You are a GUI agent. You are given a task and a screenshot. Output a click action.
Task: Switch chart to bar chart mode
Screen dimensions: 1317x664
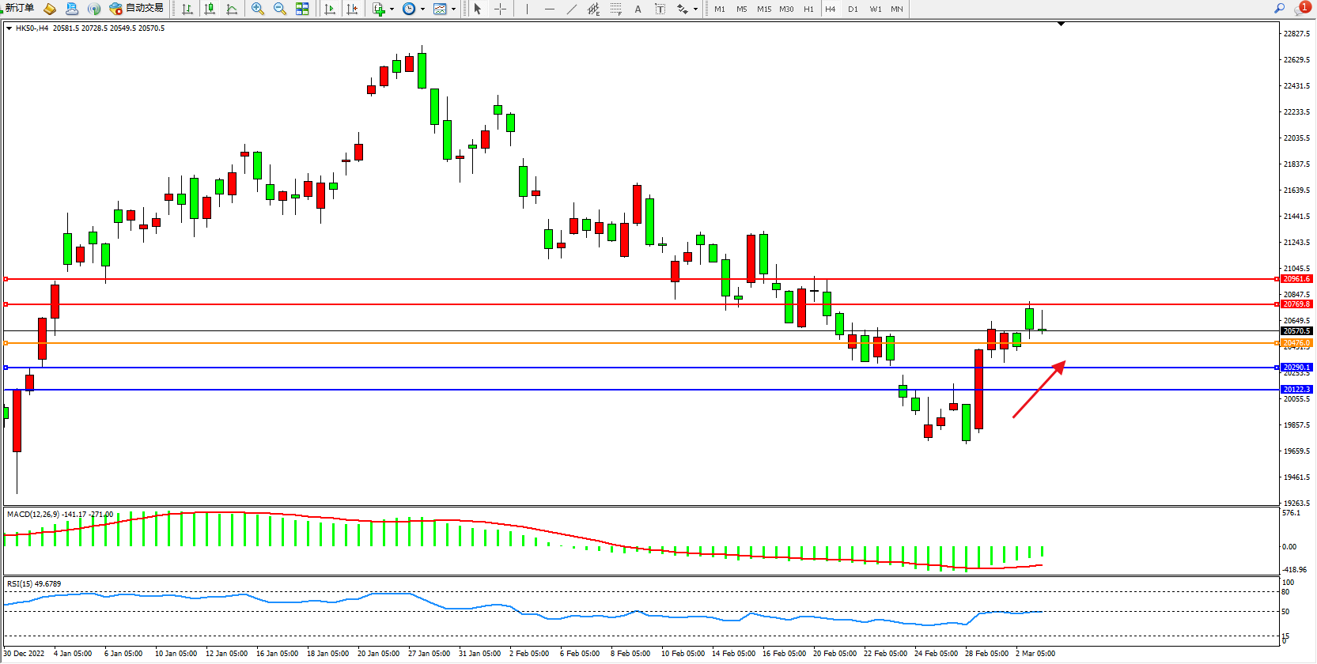coord(187,9)
